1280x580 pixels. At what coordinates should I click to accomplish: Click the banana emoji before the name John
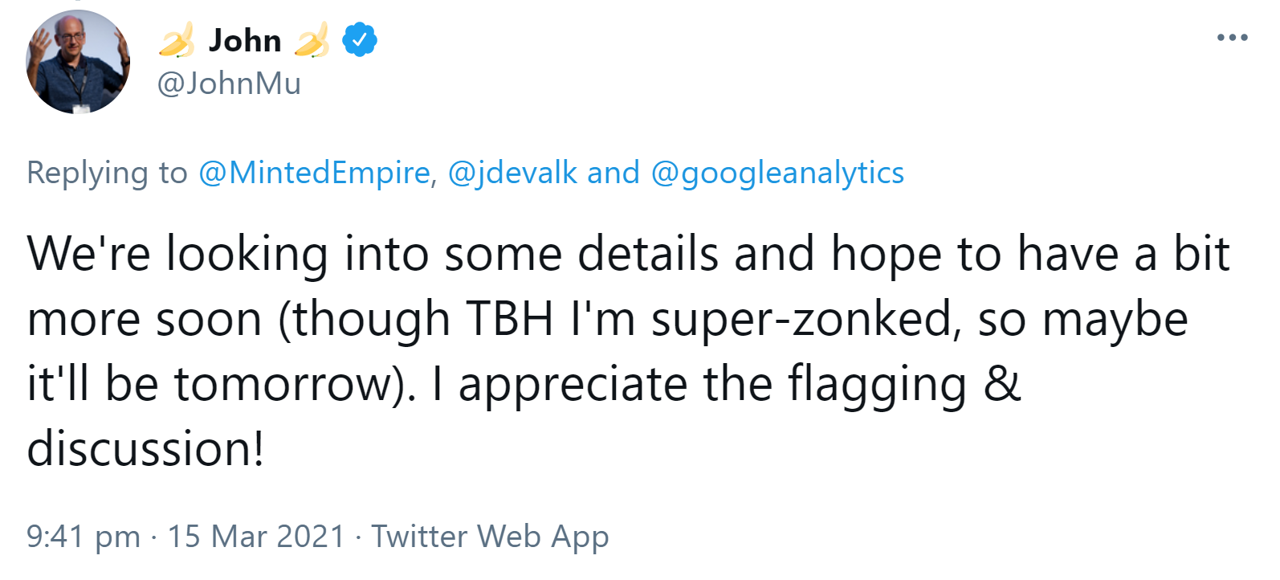click(x=176, y=40)
